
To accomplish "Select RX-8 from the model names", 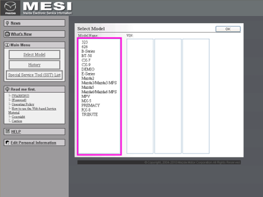I will [x=86, y=110].
